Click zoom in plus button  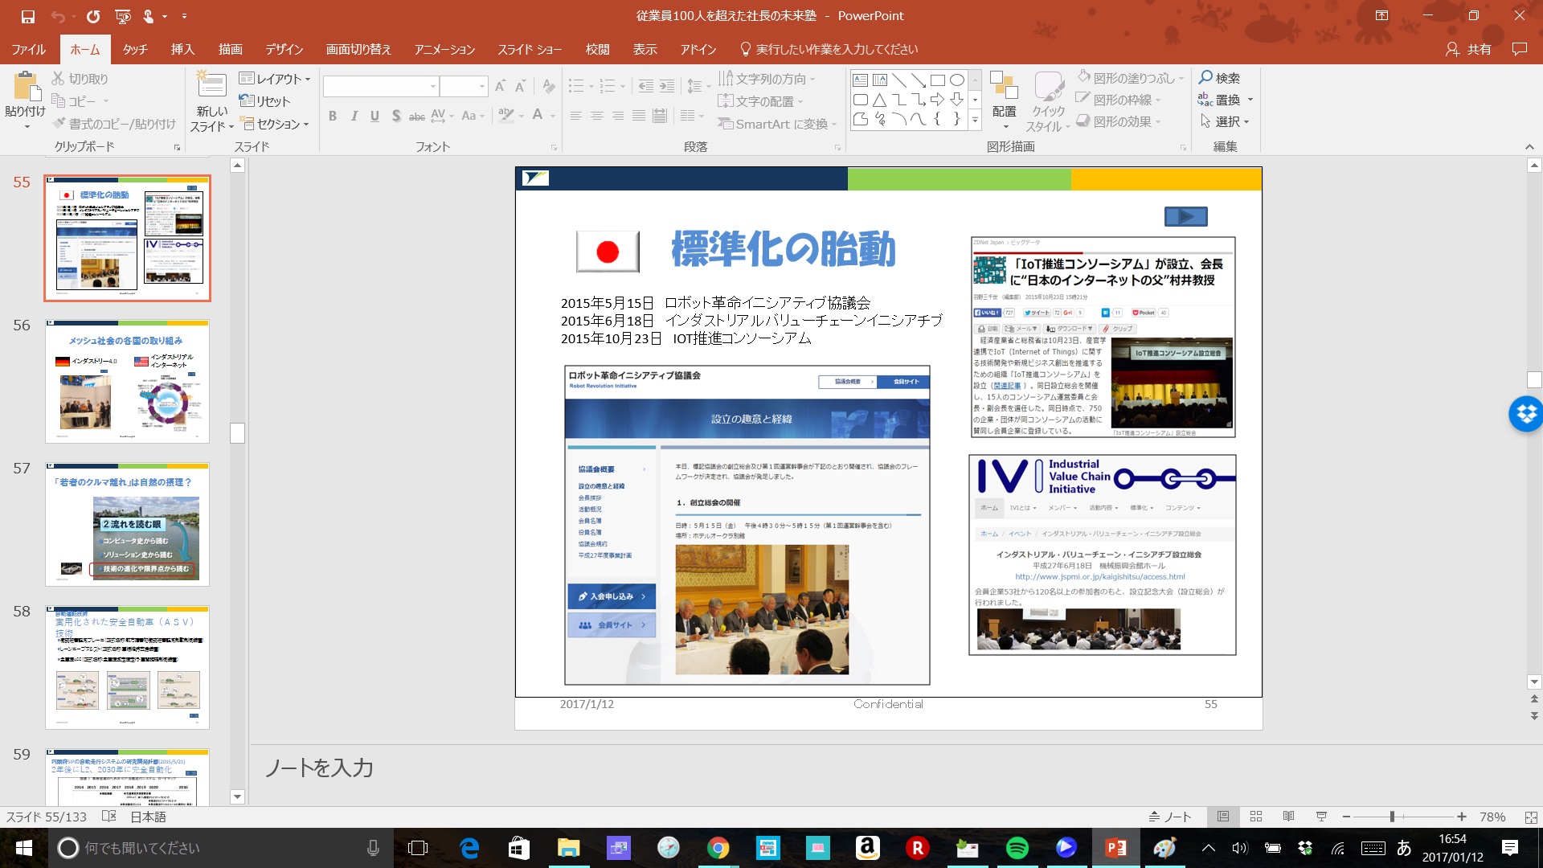click(1462, 817)
